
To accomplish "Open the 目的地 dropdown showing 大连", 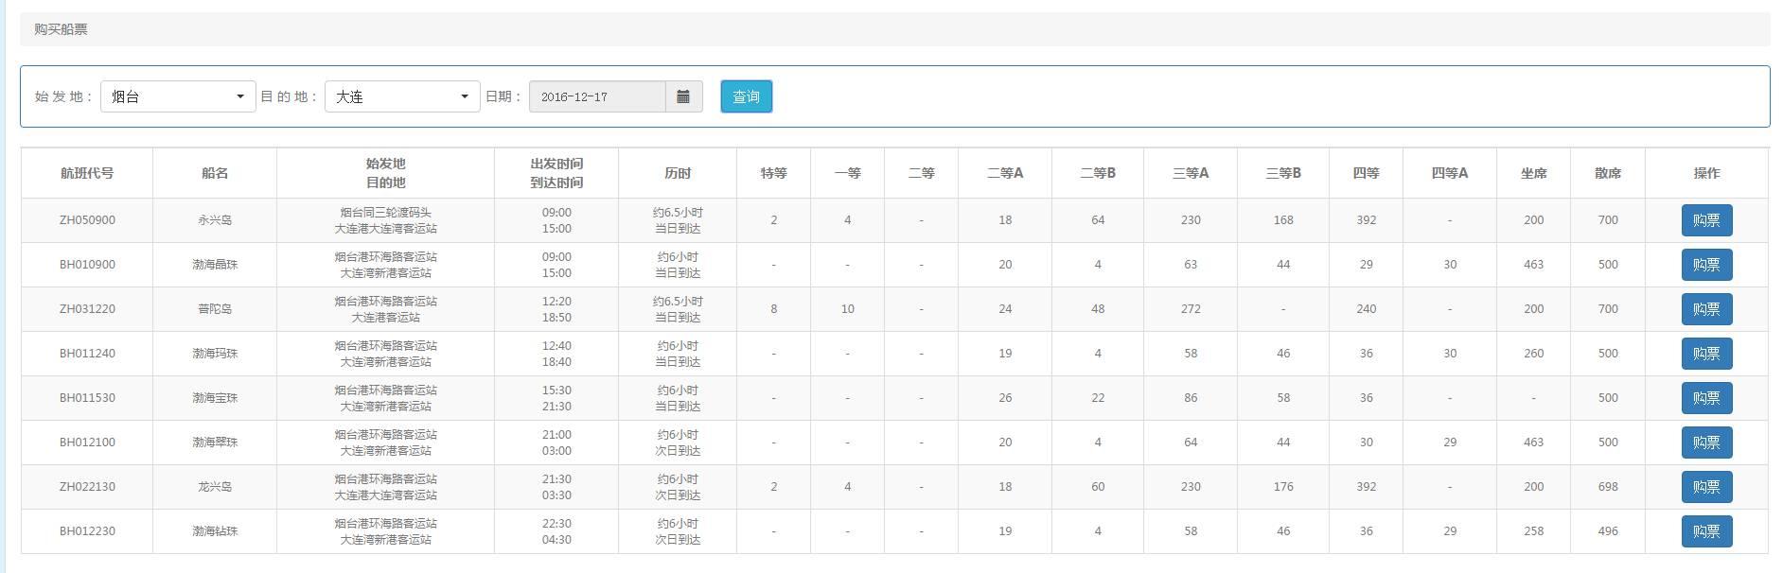I will click(402, 96).
